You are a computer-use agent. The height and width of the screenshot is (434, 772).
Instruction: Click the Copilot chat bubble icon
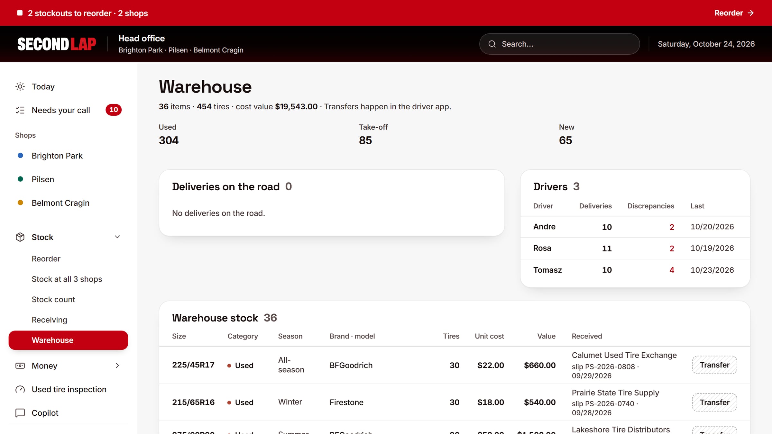point(20,413)
